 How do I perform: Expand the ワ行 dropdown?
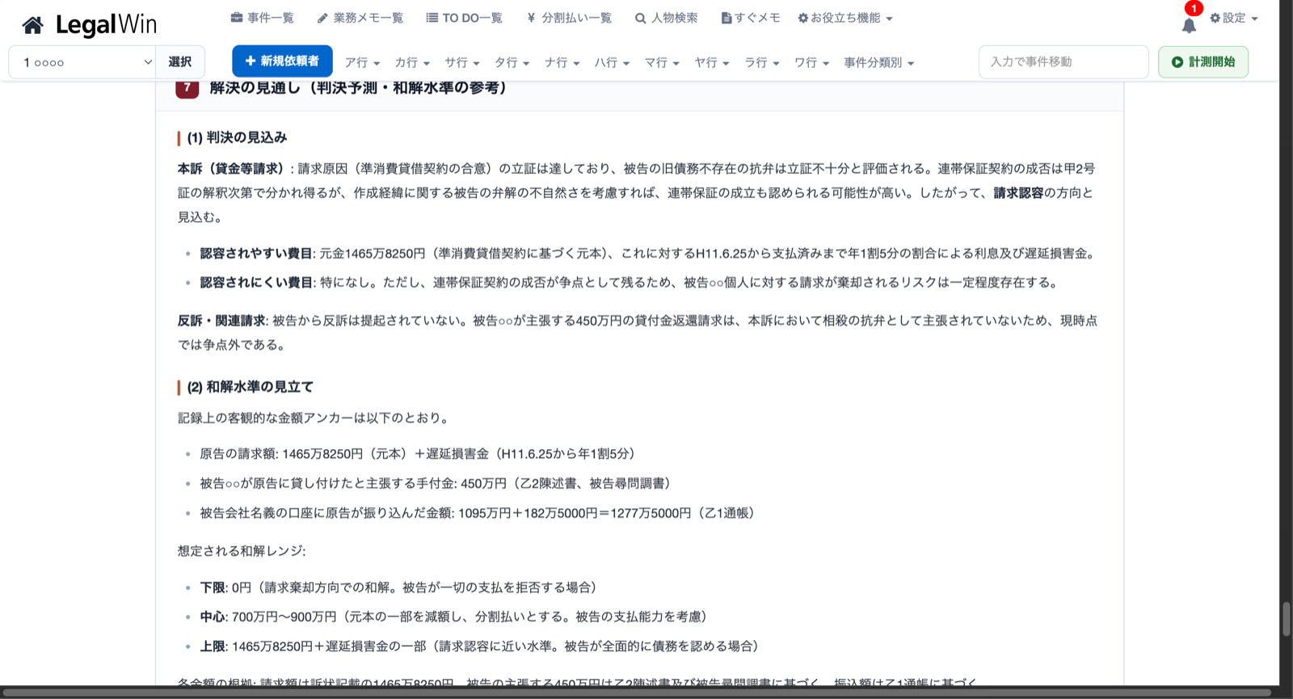click(812, 62)
